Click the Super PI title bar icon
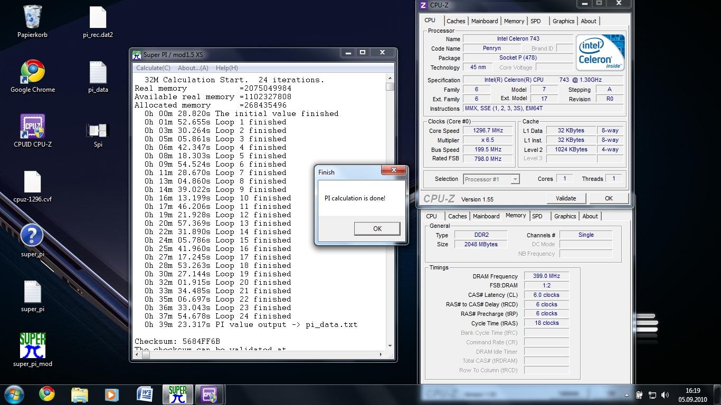721x405 pixels. pos(137,54)
